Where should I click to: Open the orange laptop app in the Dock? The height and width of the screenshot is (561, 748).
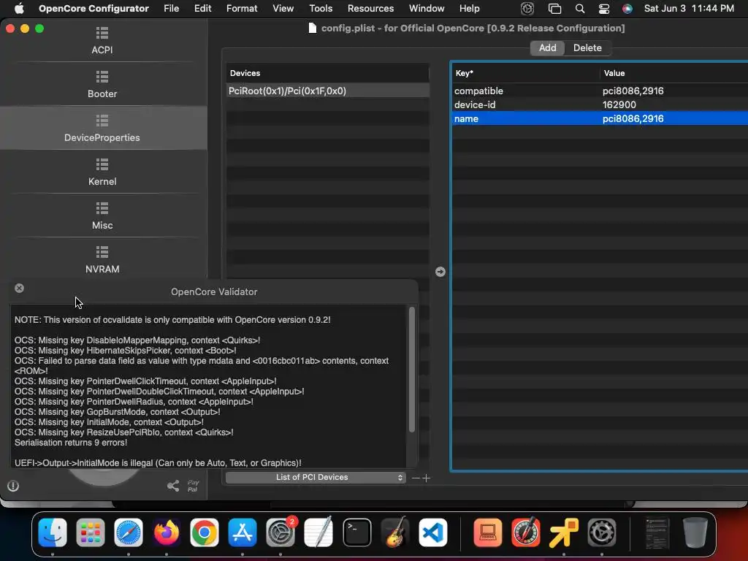pyautogui.click(x=487, y=532)
